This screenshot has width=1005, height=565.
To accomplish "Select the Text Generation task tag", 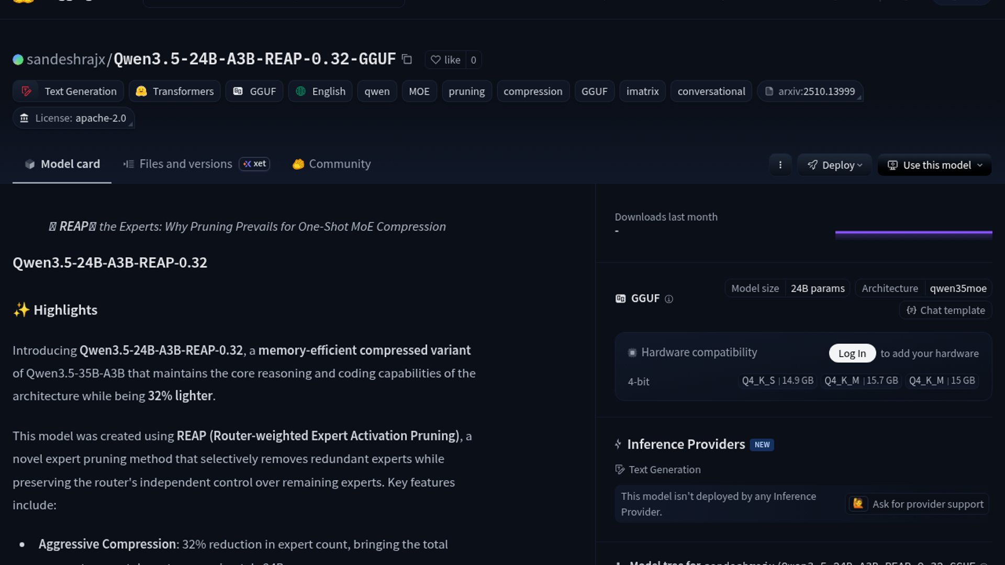I will (69, 91).
